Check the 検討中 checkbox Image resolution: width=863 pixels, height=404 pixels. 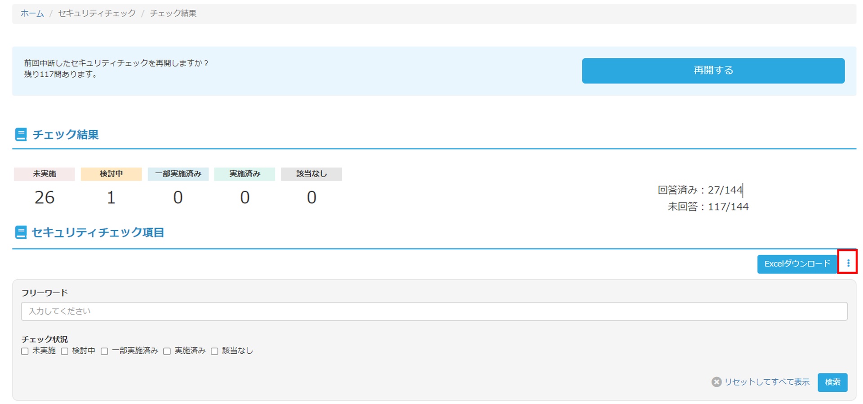tap(64, 351)
